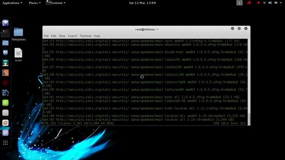The width and height of the screenshot is (285, 160).
Task: Open the dark red Maltego dock icon
Action: pyautogui.click(x=5, y=83)
